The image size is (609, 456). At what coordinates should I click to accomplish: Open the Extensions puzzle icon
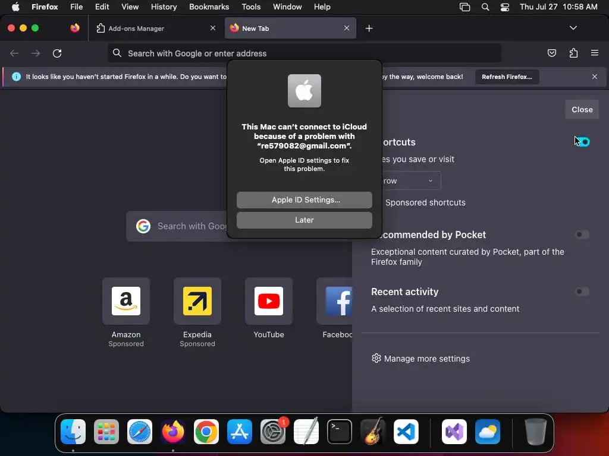click(573, 53)
